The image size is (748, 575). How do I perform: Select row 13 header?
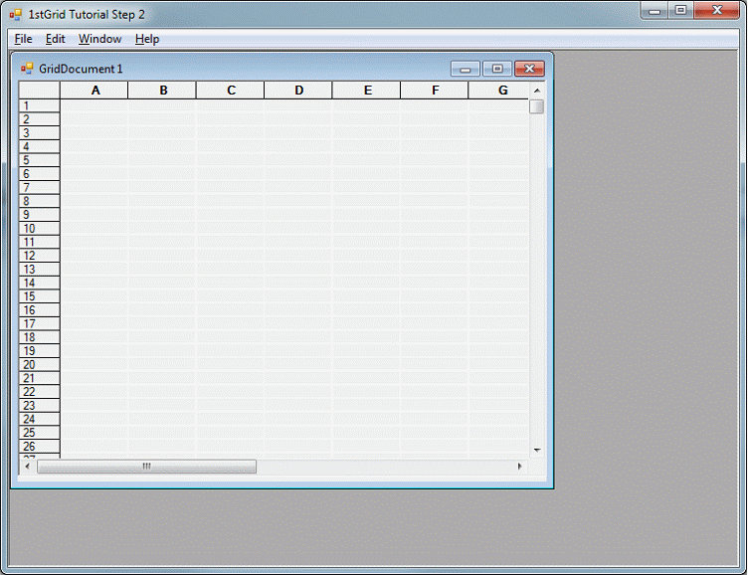pyautogui.click(x=40, y=270)
